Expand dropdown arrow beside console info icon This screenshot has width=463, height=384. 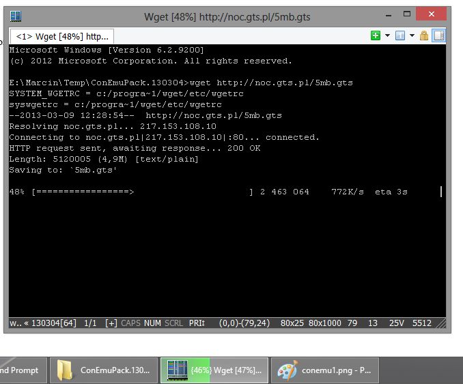[x=412, y=35]
